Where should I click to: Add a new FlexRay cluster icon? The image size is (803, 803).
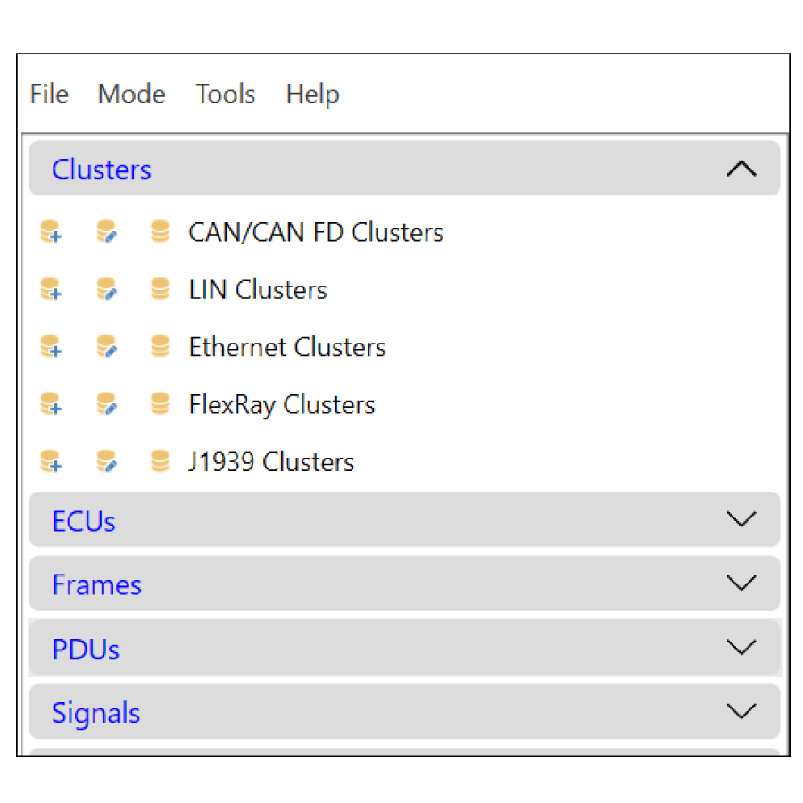[x=51, y=403]
